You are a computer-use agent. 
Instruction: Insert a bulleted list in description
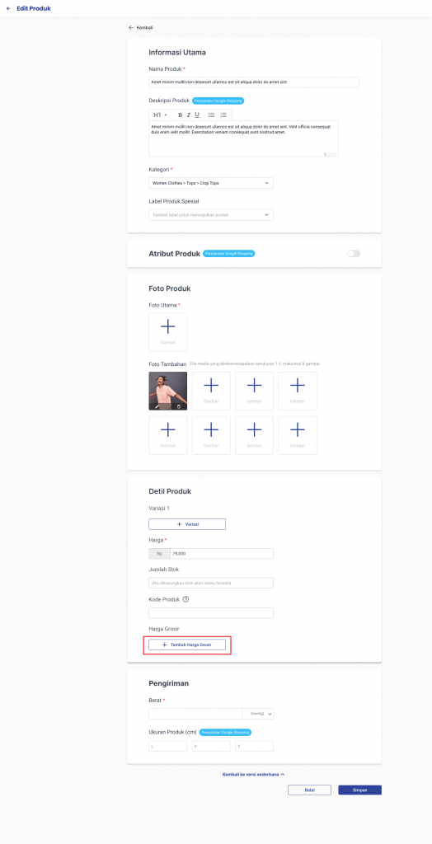click(212, 115)
